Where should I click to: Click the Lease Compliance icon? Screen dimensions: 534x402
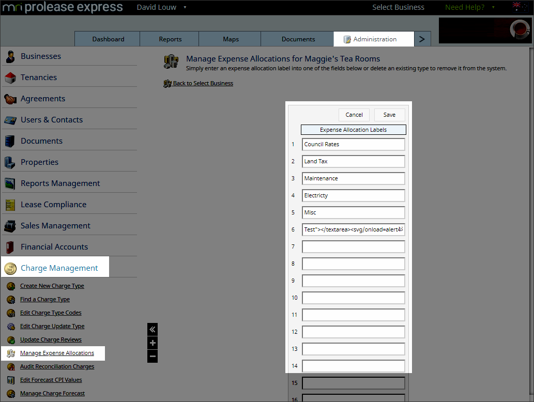tap(10, 205)
